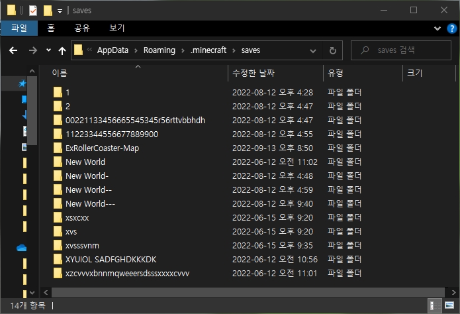The image size is (460, 314).
Task: Click the address bar folder icon
Action: click(x=78, y=50)
